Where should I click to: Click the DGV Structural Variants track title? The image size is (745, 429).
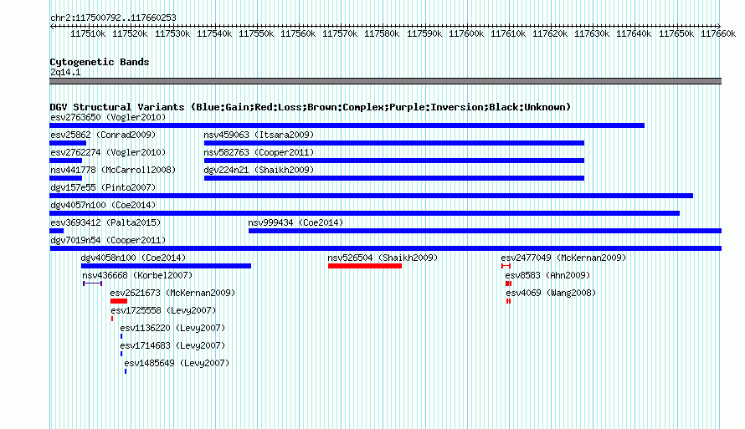pyautogui.click(x=311, y=107)
